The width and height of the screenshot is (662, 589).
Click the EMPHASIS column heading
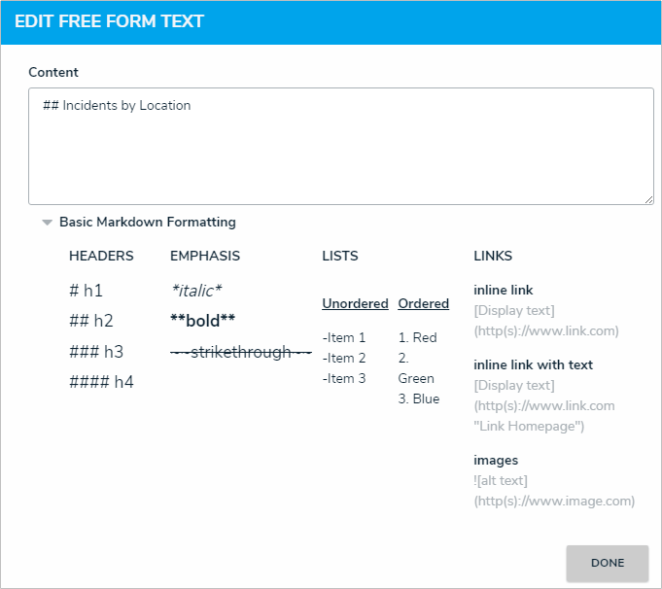pos(205,257)
